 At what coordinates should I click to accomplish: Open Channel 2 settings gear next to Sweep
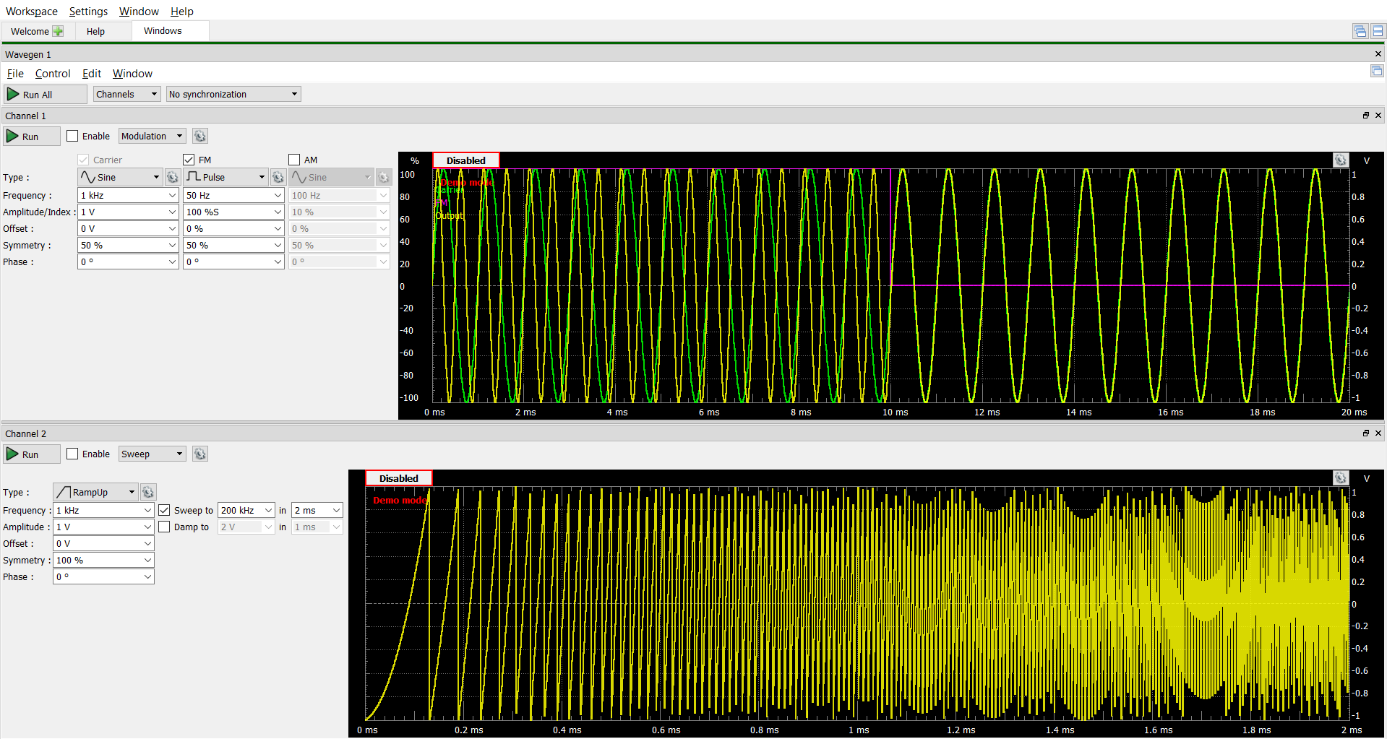coord(200,454)
